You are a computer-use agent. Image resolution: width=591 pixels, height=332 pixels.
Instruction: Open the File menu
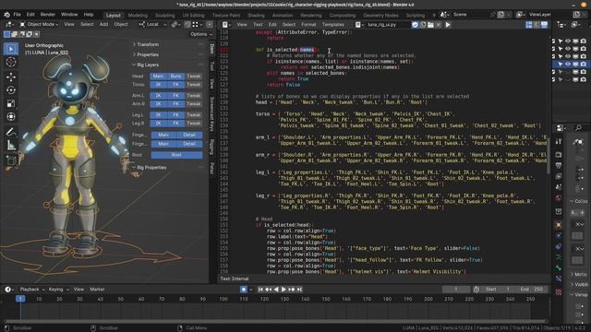coord(17,15)
